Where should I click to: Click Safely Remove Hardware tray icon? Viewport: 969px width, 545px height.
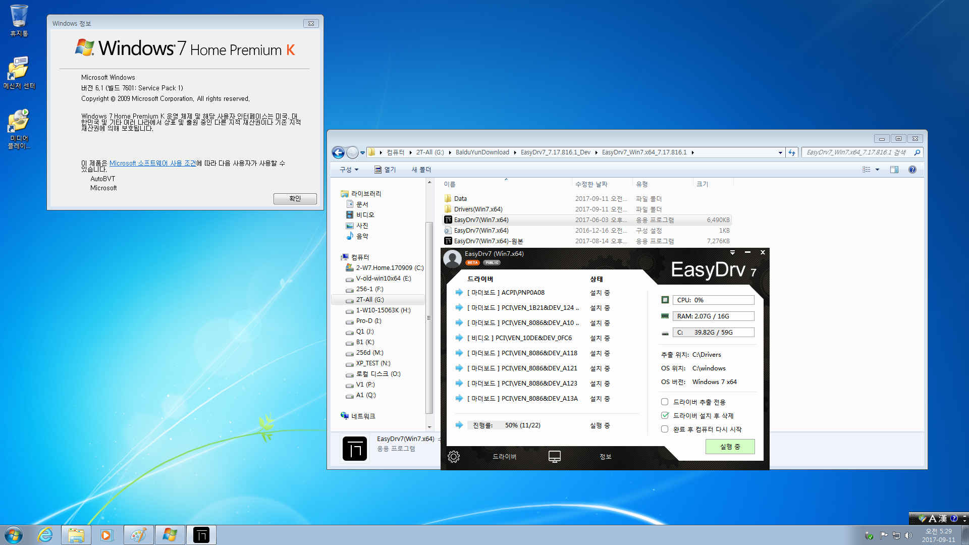tap(869, 535)
